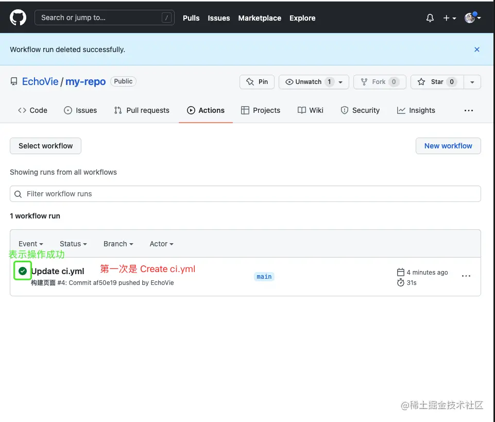
Task: Click the calendar icon by 4 minutes ago
Action: (x=401, y=272)
